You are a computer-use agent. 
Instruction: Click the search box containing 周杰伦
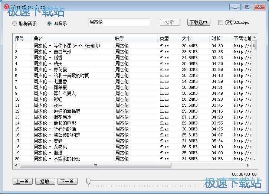point(119,22)
